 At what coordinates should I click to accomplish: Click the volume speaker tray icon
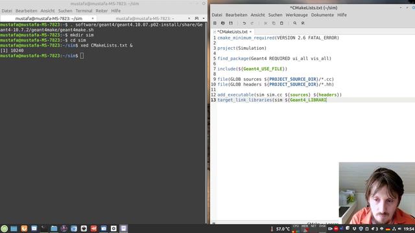point(399,228)
